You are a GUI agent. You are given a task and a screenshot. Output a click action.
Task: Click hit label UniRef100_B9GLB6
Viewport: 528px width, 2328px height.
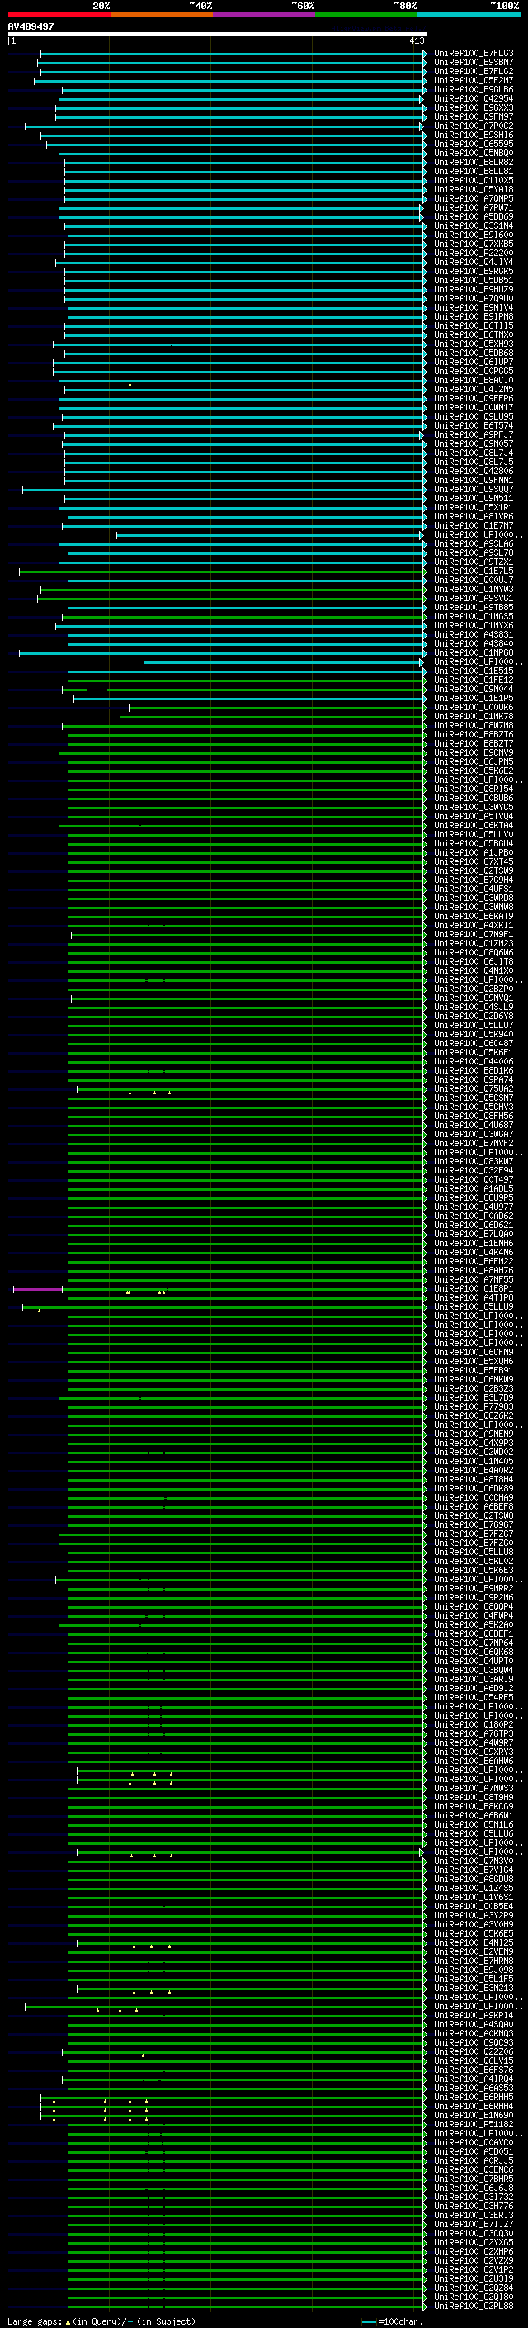474,89
